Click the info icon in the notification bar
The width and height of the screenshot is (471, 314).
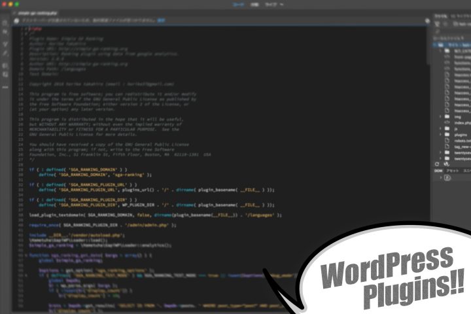pyautogui.click(x=16, y=20)
